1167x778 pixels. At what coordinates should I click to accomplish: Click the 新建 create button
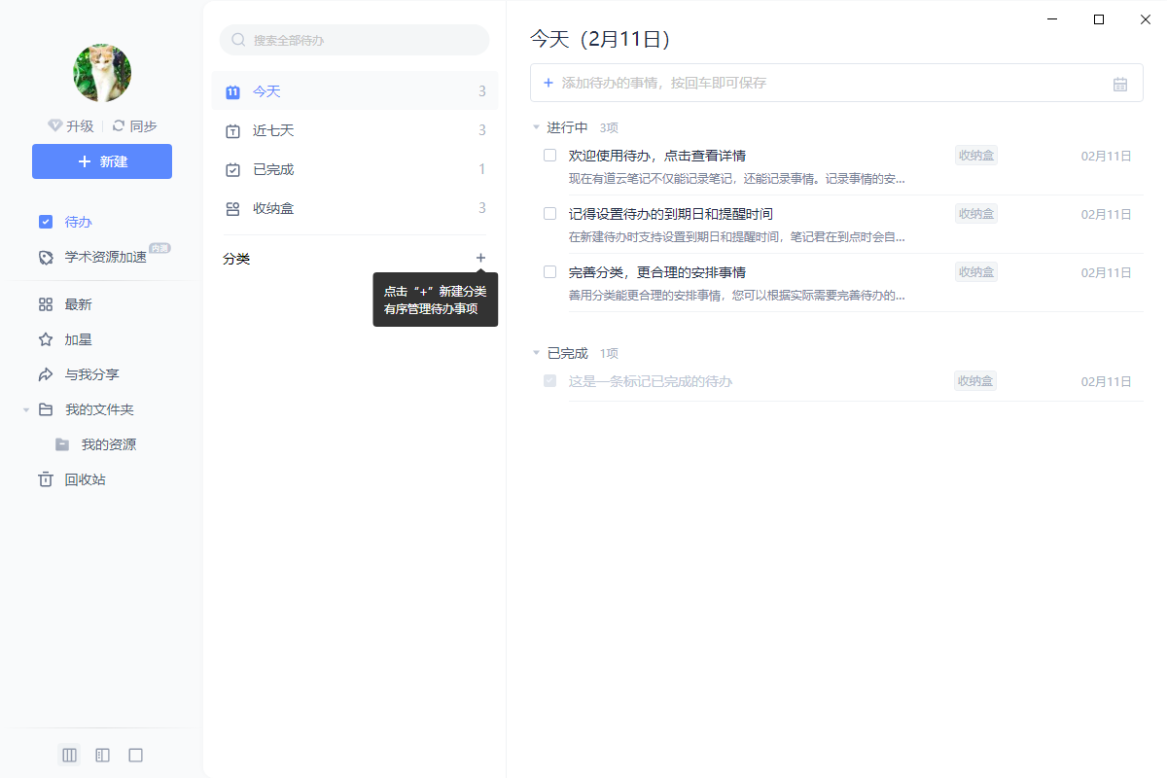(101, 161)
